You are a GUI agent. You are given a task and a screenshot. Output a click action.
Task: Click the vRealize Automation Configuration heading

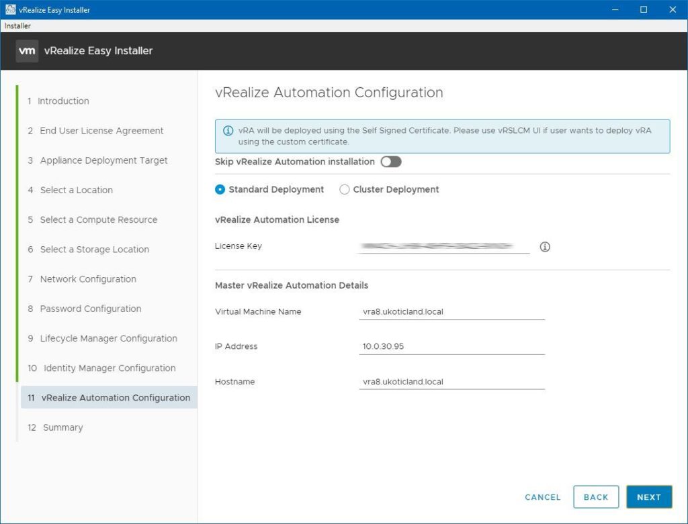click(329, 93)
